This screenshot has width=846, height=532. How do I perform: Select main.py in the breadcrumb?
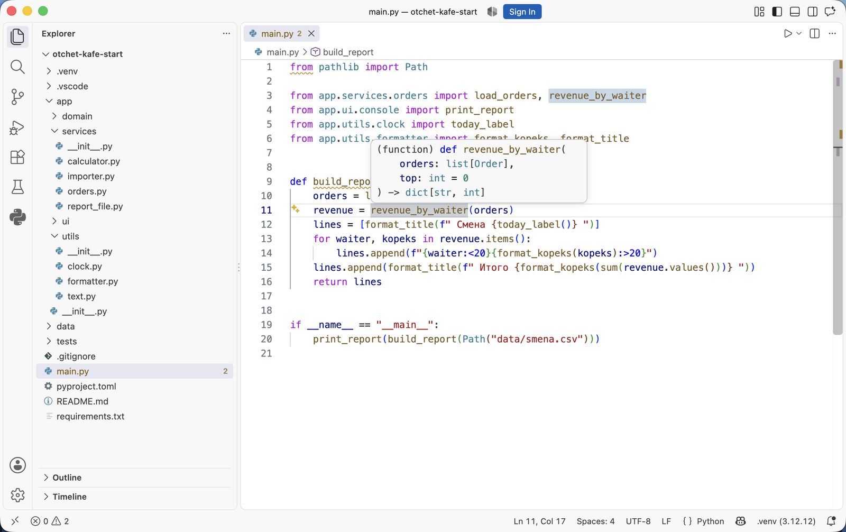(283, 52)
